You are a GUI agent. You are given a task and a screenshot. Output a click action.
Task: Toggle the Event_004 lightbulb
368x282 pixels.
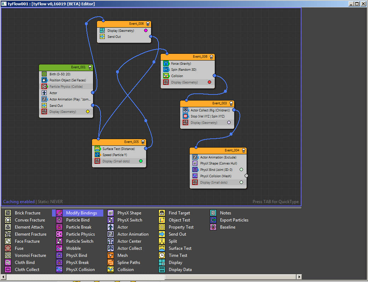(243, 150)
